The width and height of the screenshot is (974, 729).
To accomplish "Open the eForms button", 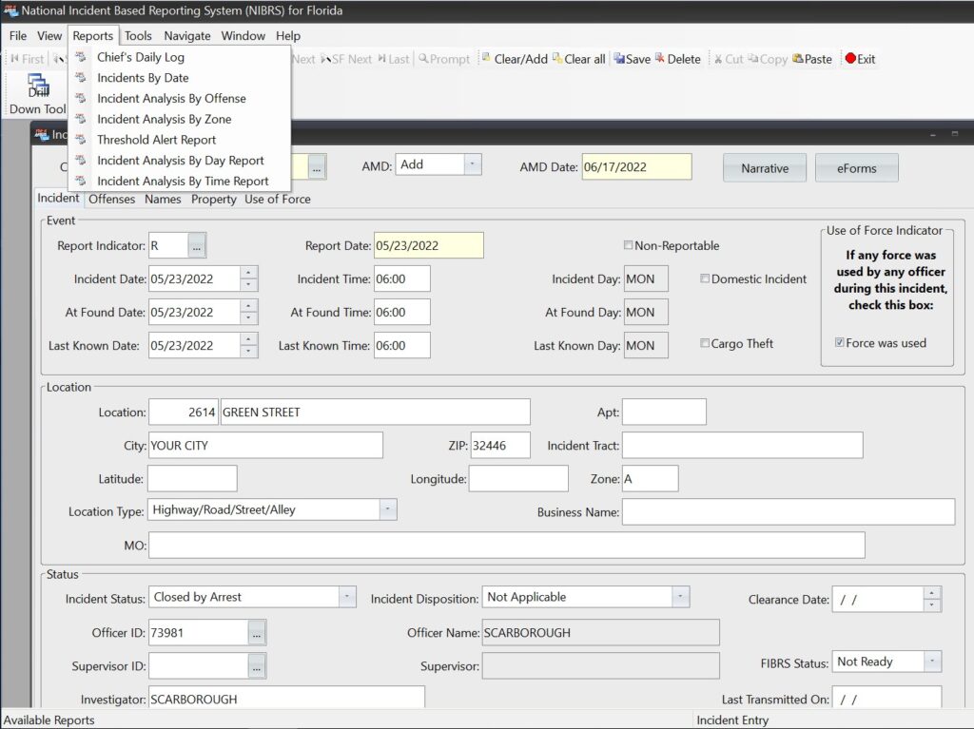I will [856, 168].
